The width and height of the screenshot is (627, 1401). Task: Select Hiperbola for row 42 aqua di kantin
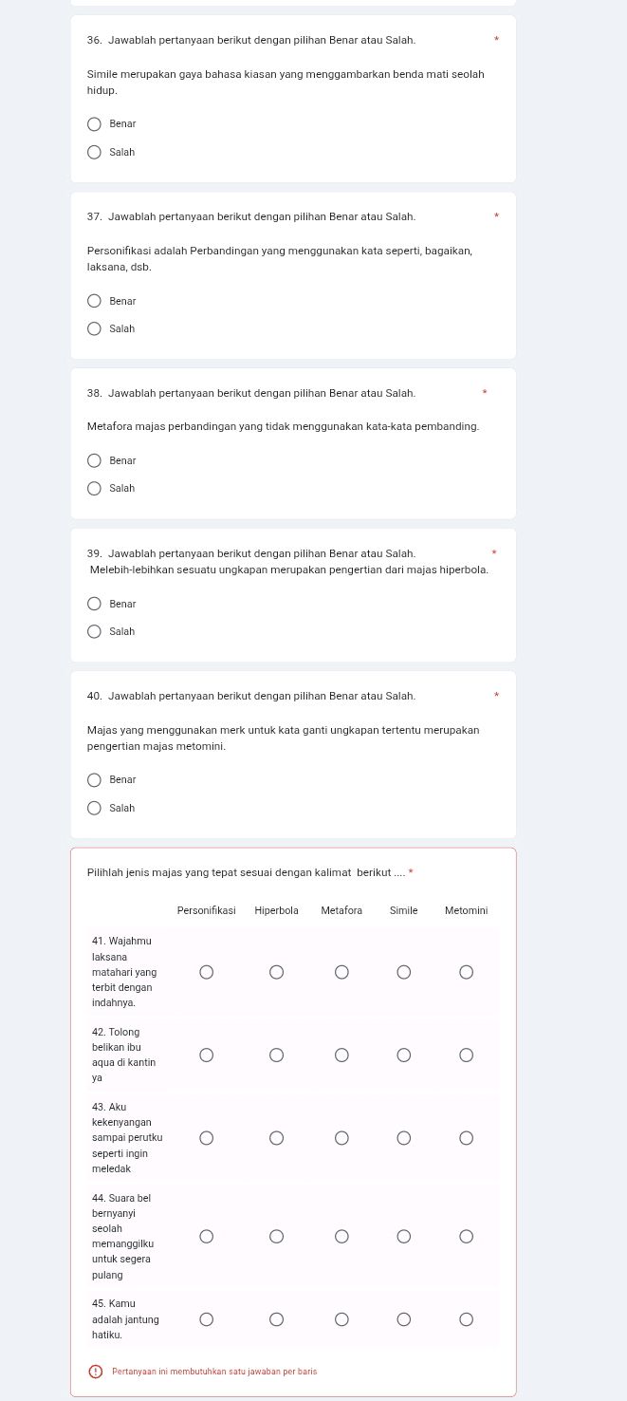(x=276, y=1055)
